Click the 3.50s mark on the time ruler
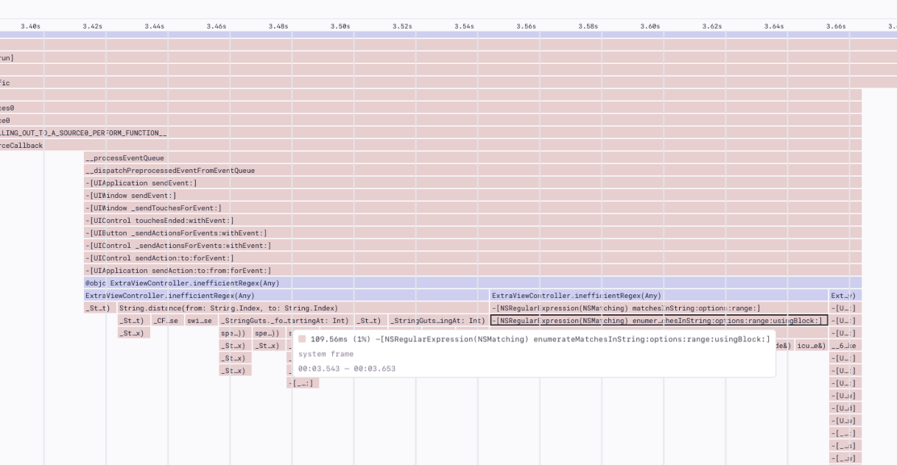Viewport: 897px width, 465px height. click(342, 24)
